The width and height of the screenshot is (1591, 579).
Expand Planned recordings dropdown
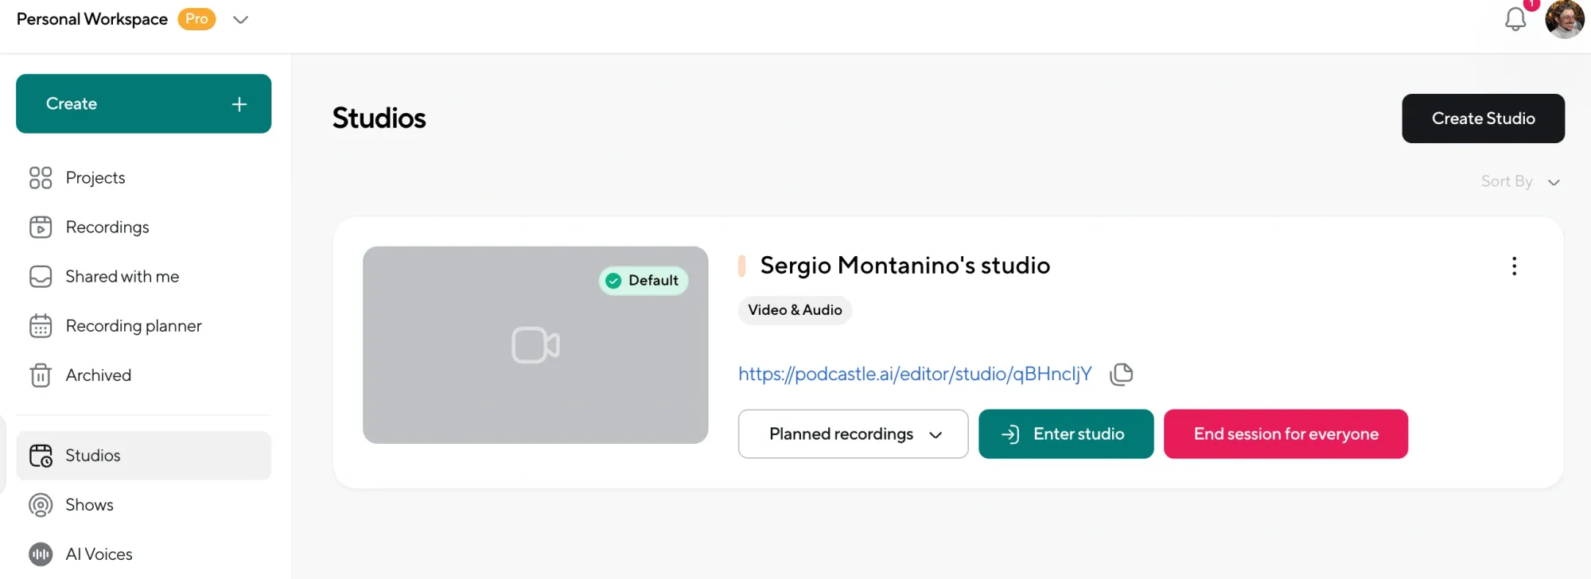tap(853, 434)
